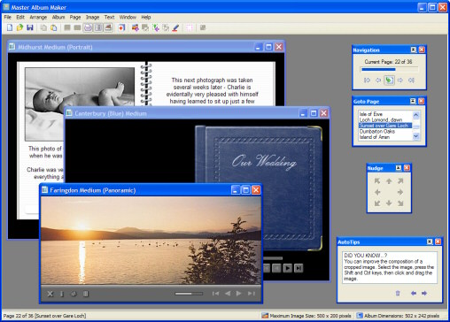Nudge left using the left arrow
The width and height of the screenshot is (450, 322).
click(377, 192)
